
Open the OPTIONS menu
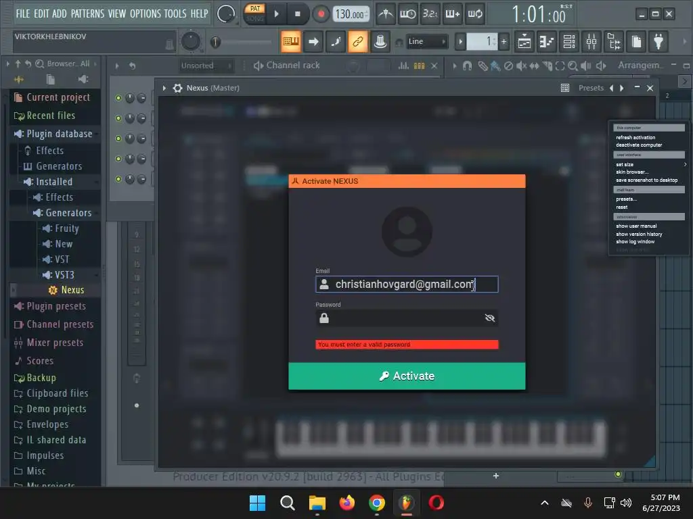pyautogui.click(x=146, y=14)
